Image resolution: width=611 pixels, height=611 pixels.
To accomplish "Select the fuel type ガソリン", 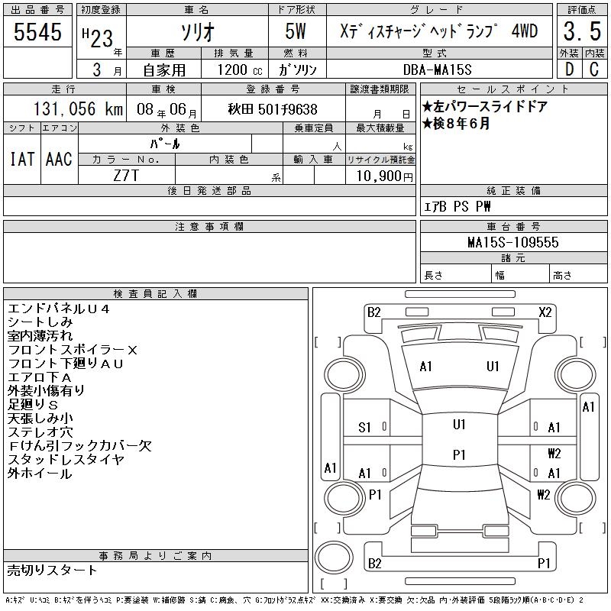I will (x=298, y=70).
